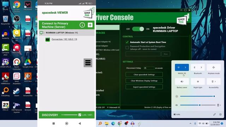Click battery 64% indicator in quick settings
The image size is (226, 127).
[x=177, y=114]
